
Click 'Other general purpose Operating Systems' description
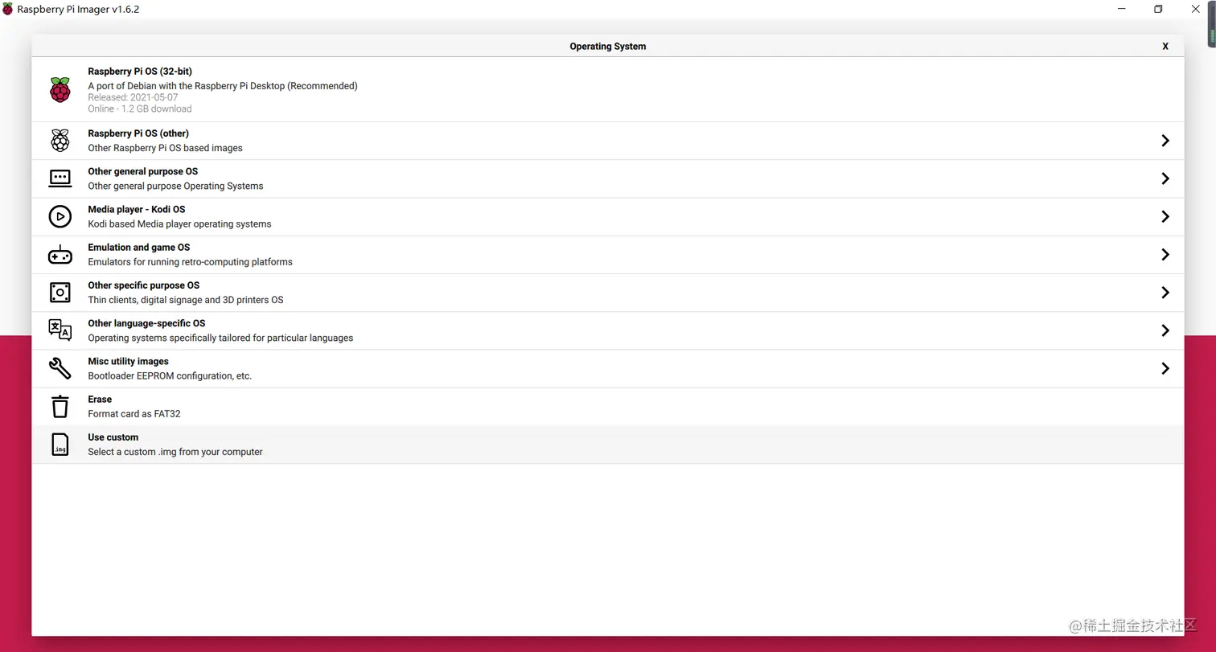pyautogui.click(x=175, y=186)
